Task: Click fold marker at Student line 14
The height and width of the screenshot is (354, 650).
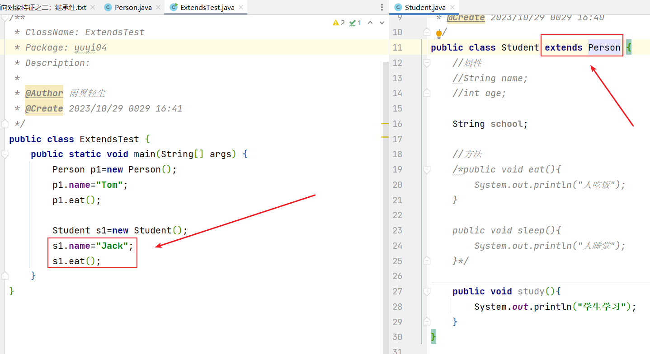Action: click(x=427, y=93)
